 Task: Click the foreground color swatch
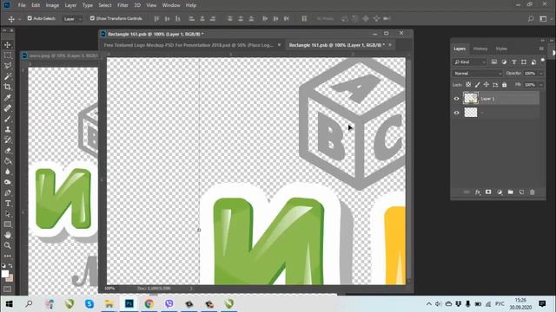point(5,274)
